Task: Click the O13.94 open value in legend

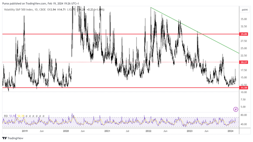Action: [51, 9]
